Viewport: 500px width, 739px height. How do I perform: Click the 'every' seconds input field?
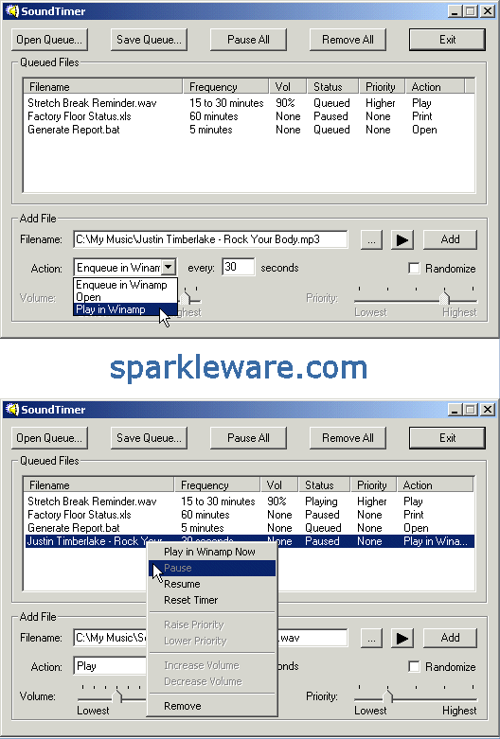239,267
